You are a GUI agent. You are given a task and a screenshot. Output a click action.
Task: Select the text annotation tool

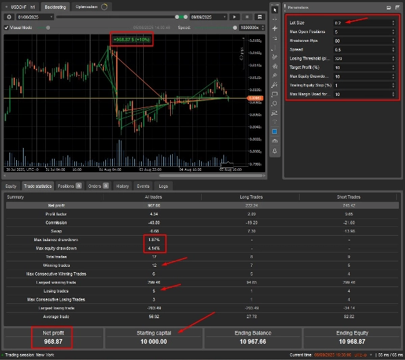[275, 122]
